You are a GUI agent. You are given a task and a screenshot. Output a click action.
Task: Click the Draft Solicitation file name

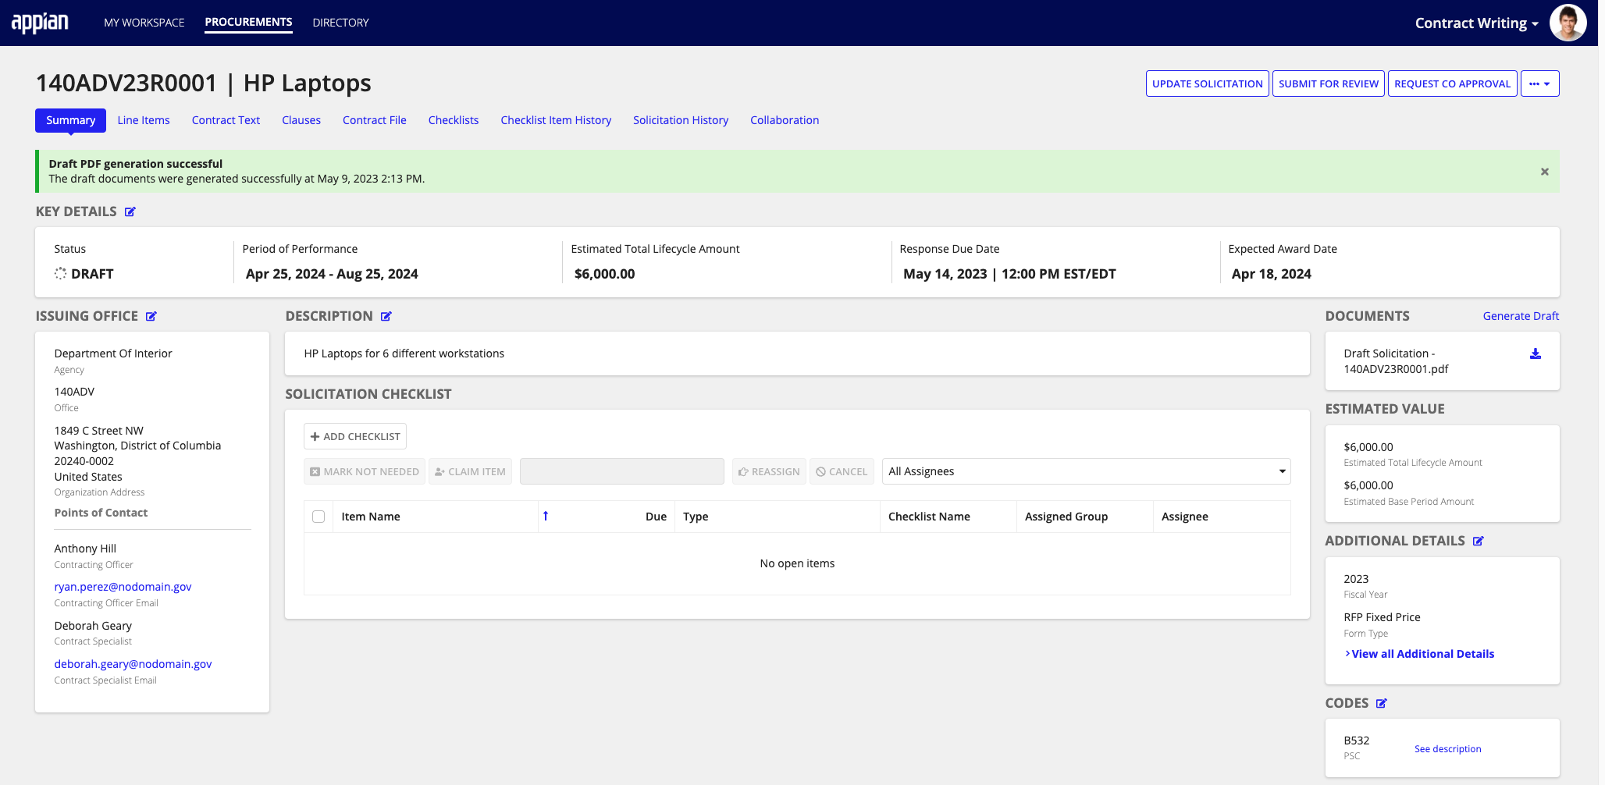1396,361
